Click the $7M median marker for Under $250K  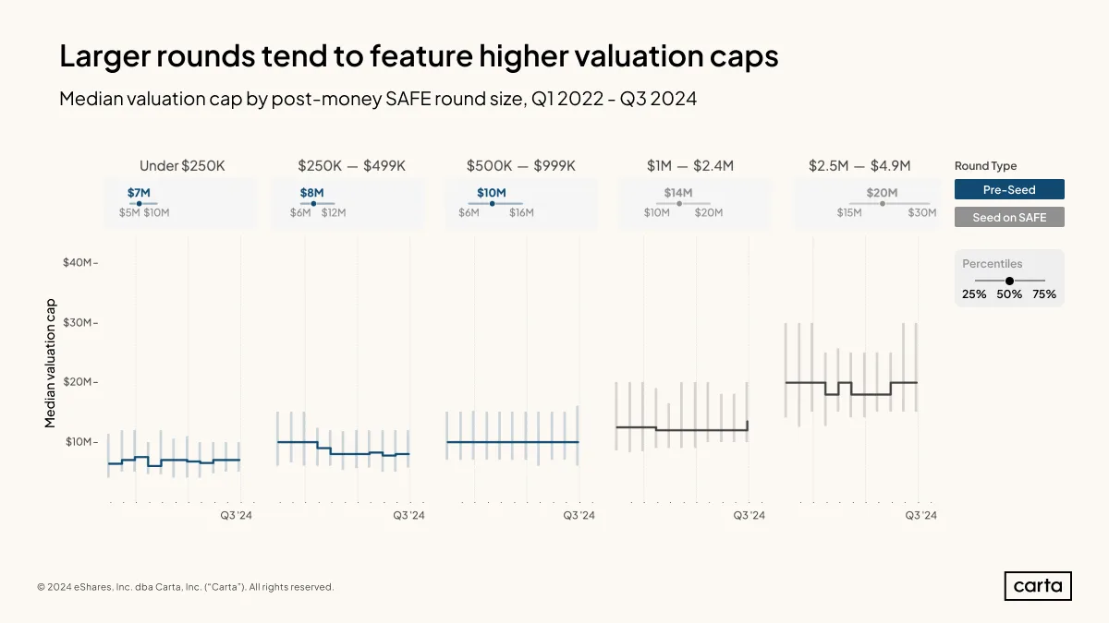point(139,203)
